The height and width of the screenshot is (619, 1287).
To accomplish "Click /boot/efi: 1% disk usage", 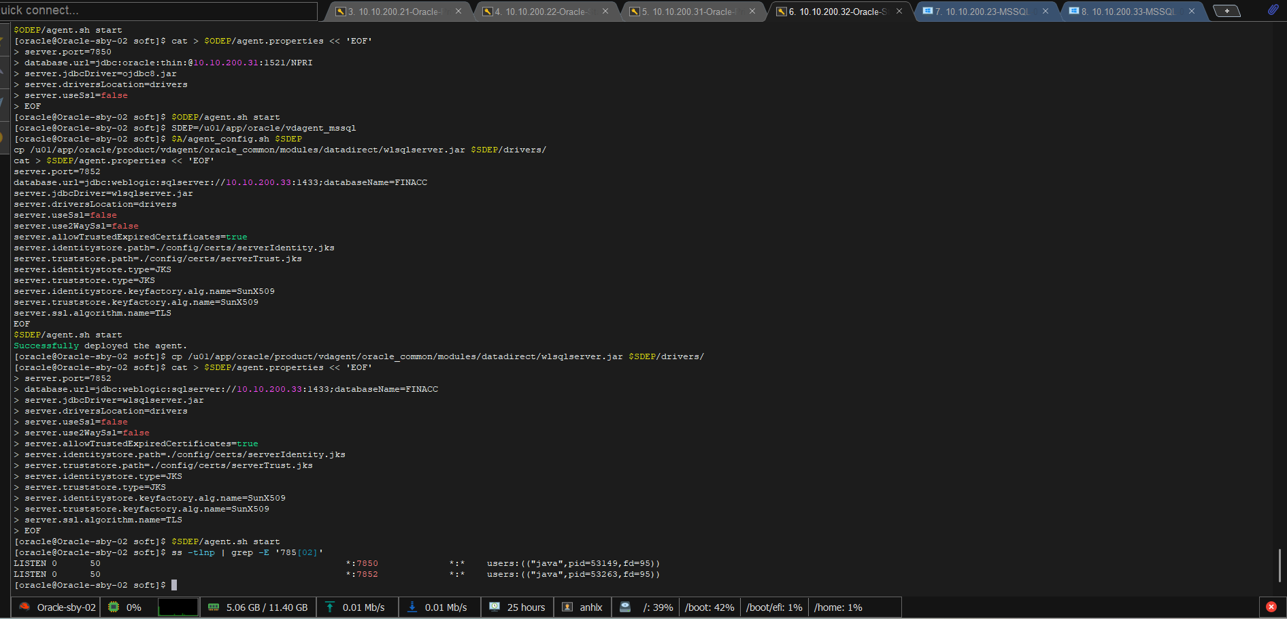I will 774,607.
